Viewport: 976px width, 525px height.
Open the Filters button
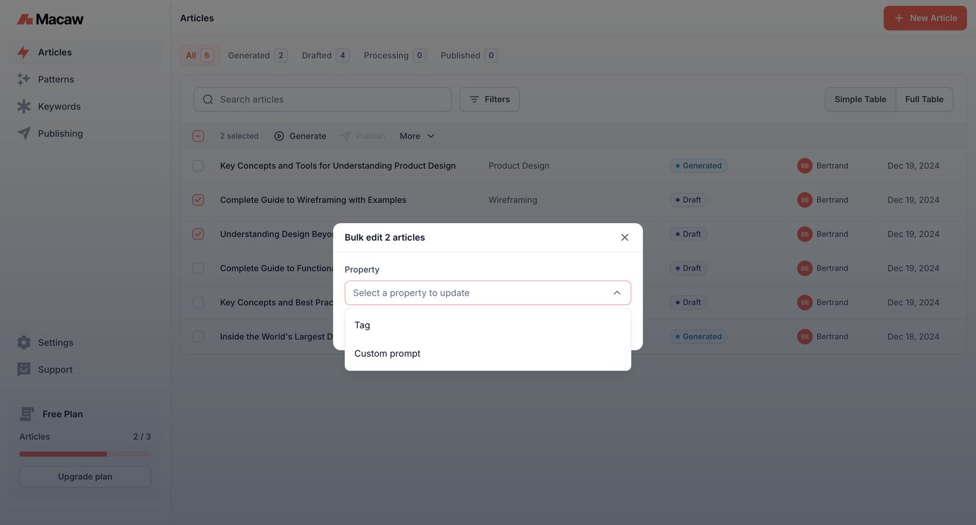pos(489,99)
